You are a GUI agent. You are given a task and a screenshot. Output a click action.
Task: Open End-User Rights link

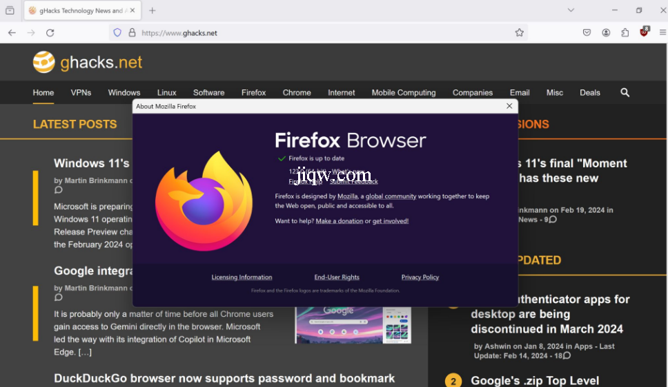pos(337,278)
